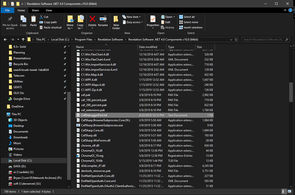Open recent locations dropdown arrow
Image resolution: width=295 pixels, height=195 pixels.
tap(18, 39)
